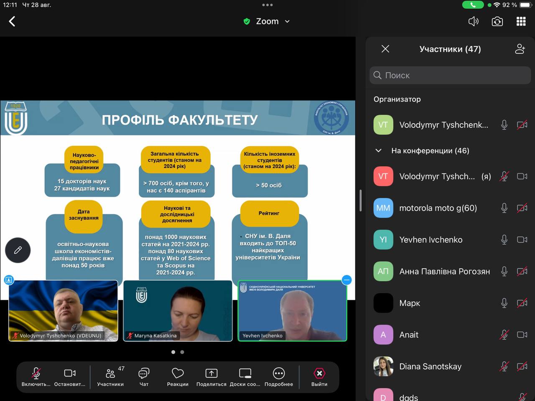This screenshot has height=401, width=535.
Task: Tap the MM avatar of motorola moto
Action: (x=383, y=208)
